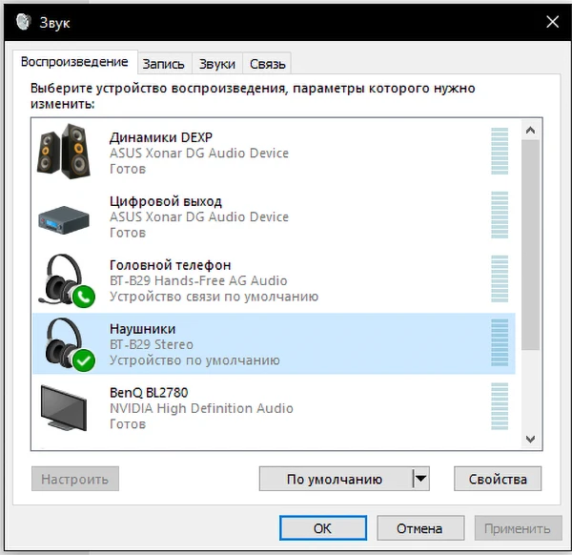The width and height of the screenshot is (572, 555).
Task: Click the device list scrollbar thumb
Action: click(x=530, y=245)
